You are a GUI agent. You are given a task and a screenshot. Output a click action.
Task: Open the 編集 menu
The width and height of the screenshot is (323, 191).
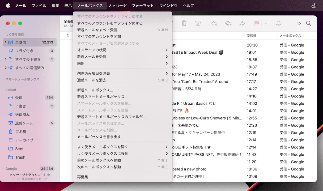[x=55, y=5]
